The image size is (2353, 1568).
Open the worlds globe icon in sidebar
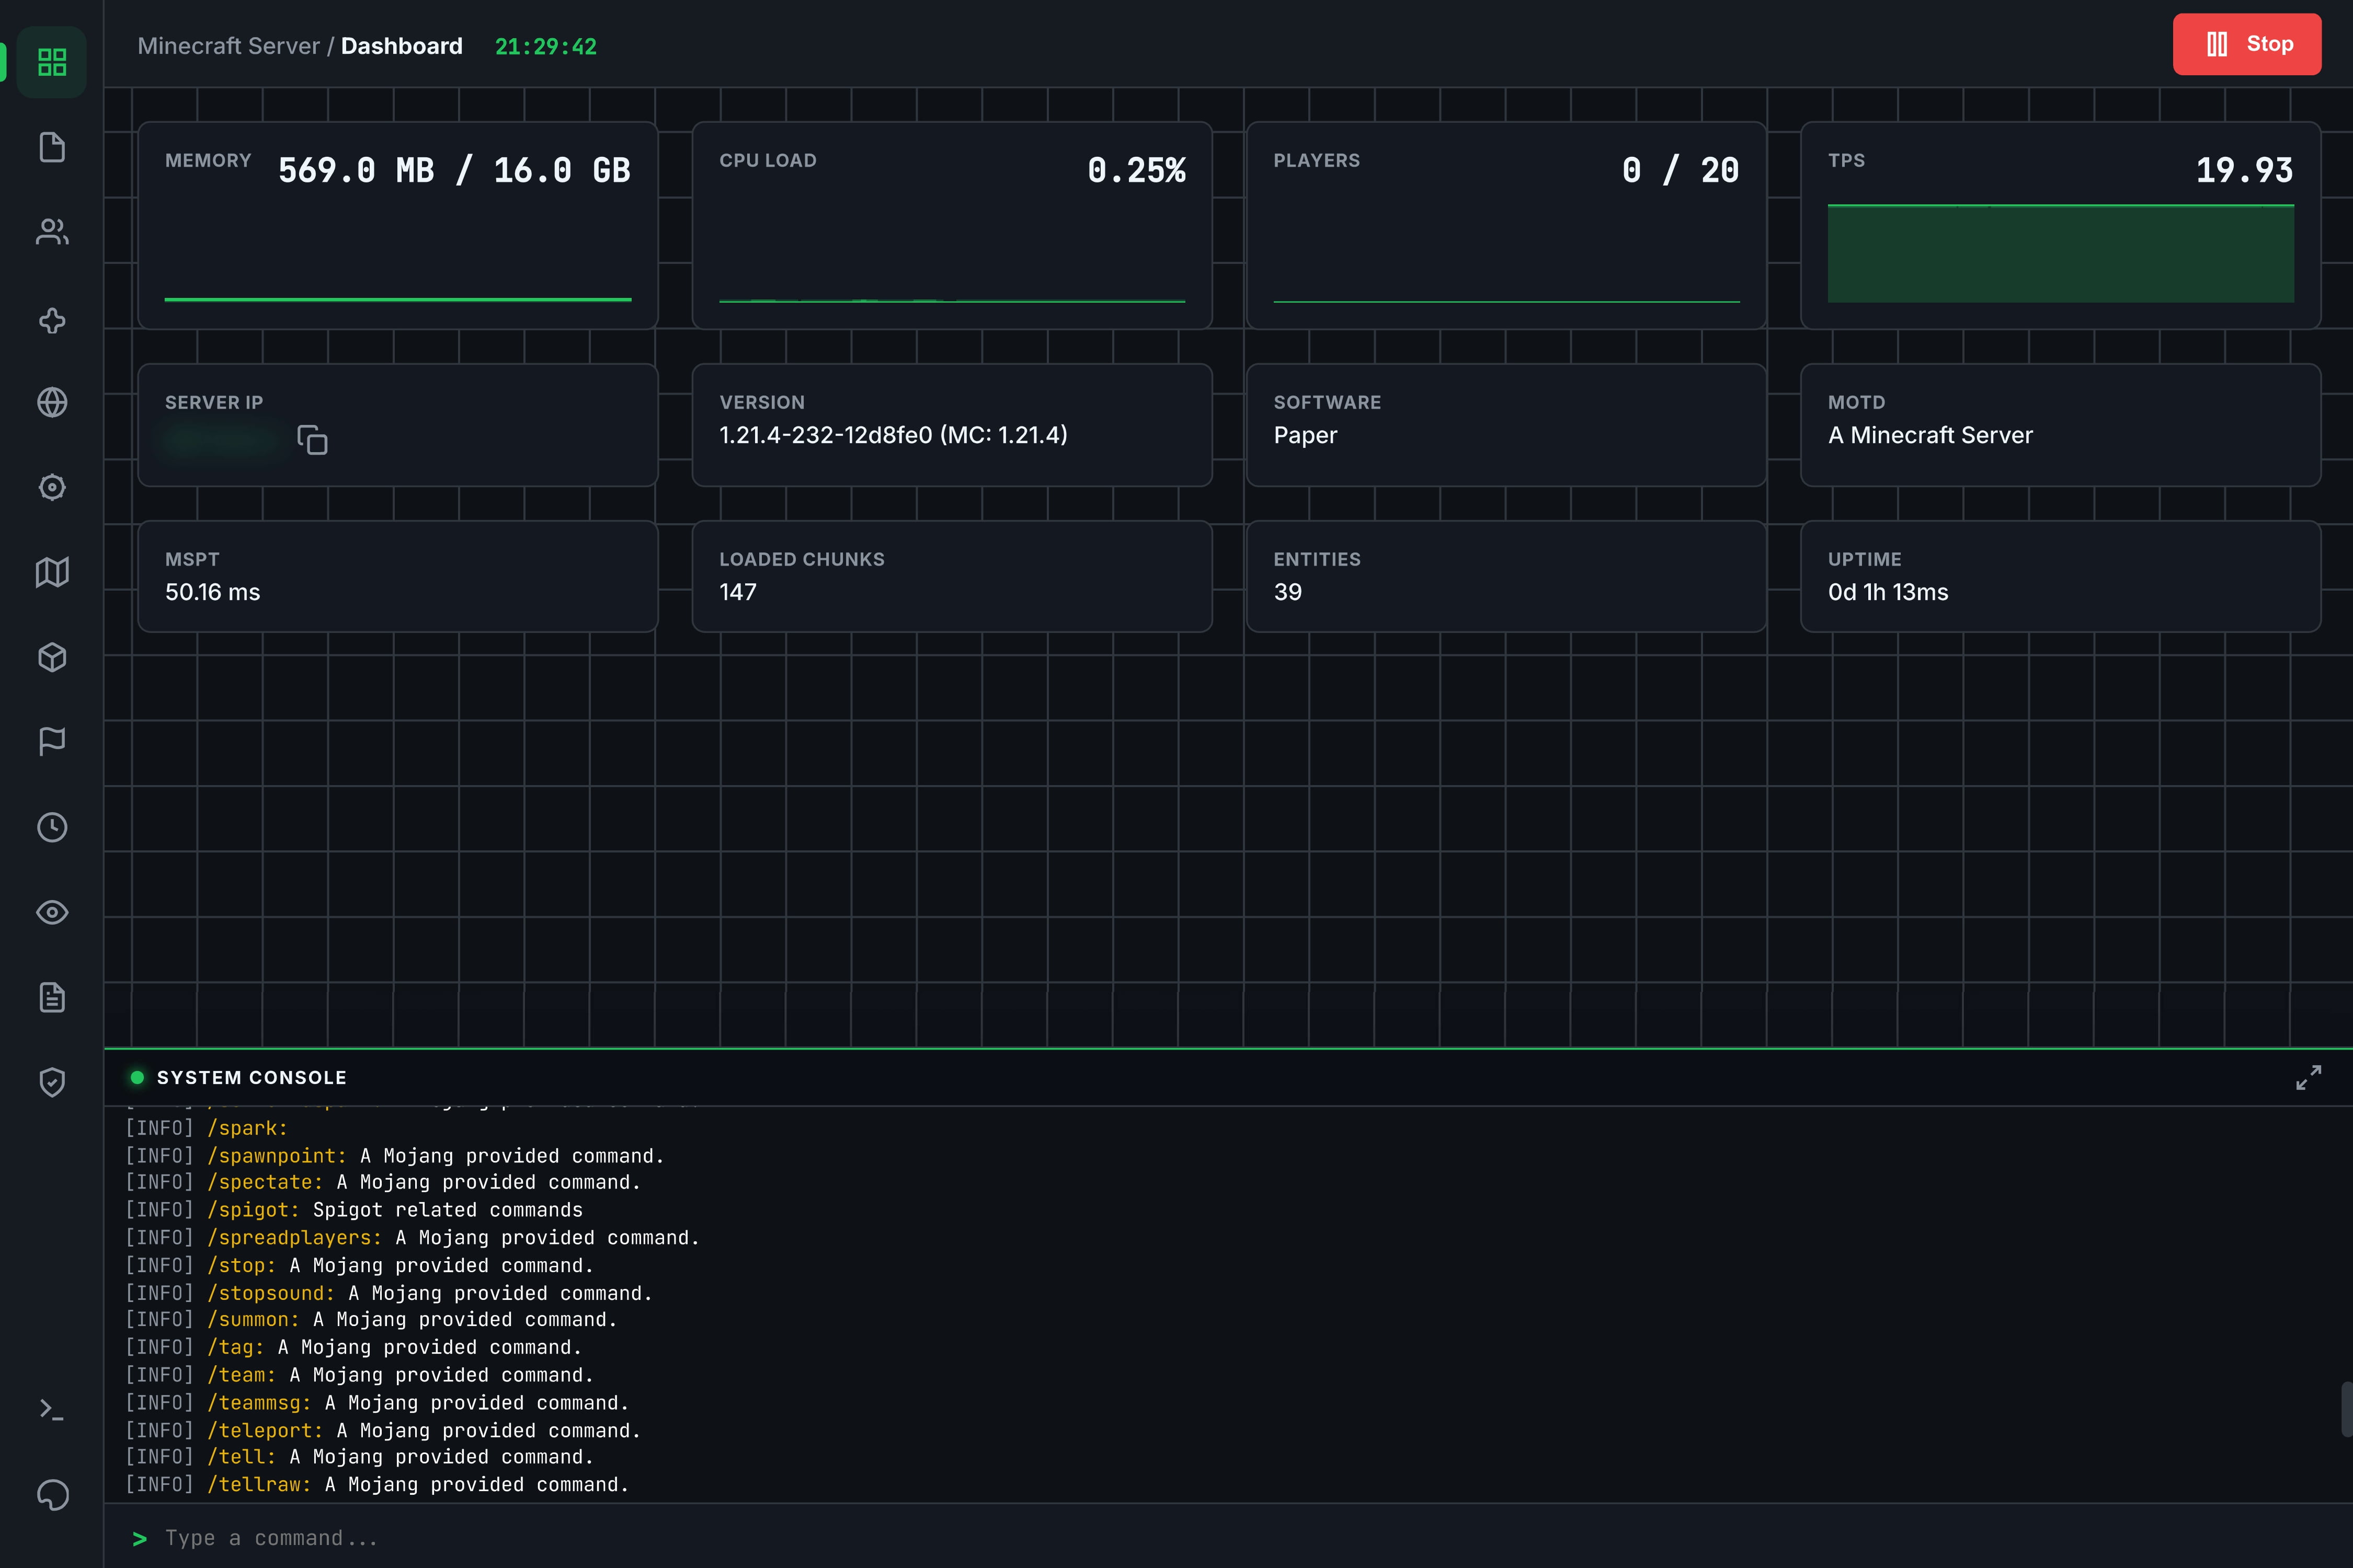pyautogui.click(x=52, y=402)
